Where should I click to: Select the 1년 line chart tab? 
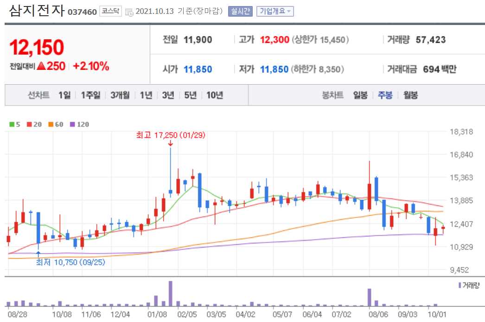pyautogui.click(x=146, y=95)
